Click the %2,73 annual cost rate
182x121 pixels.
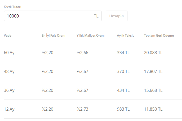coord(82,109)
